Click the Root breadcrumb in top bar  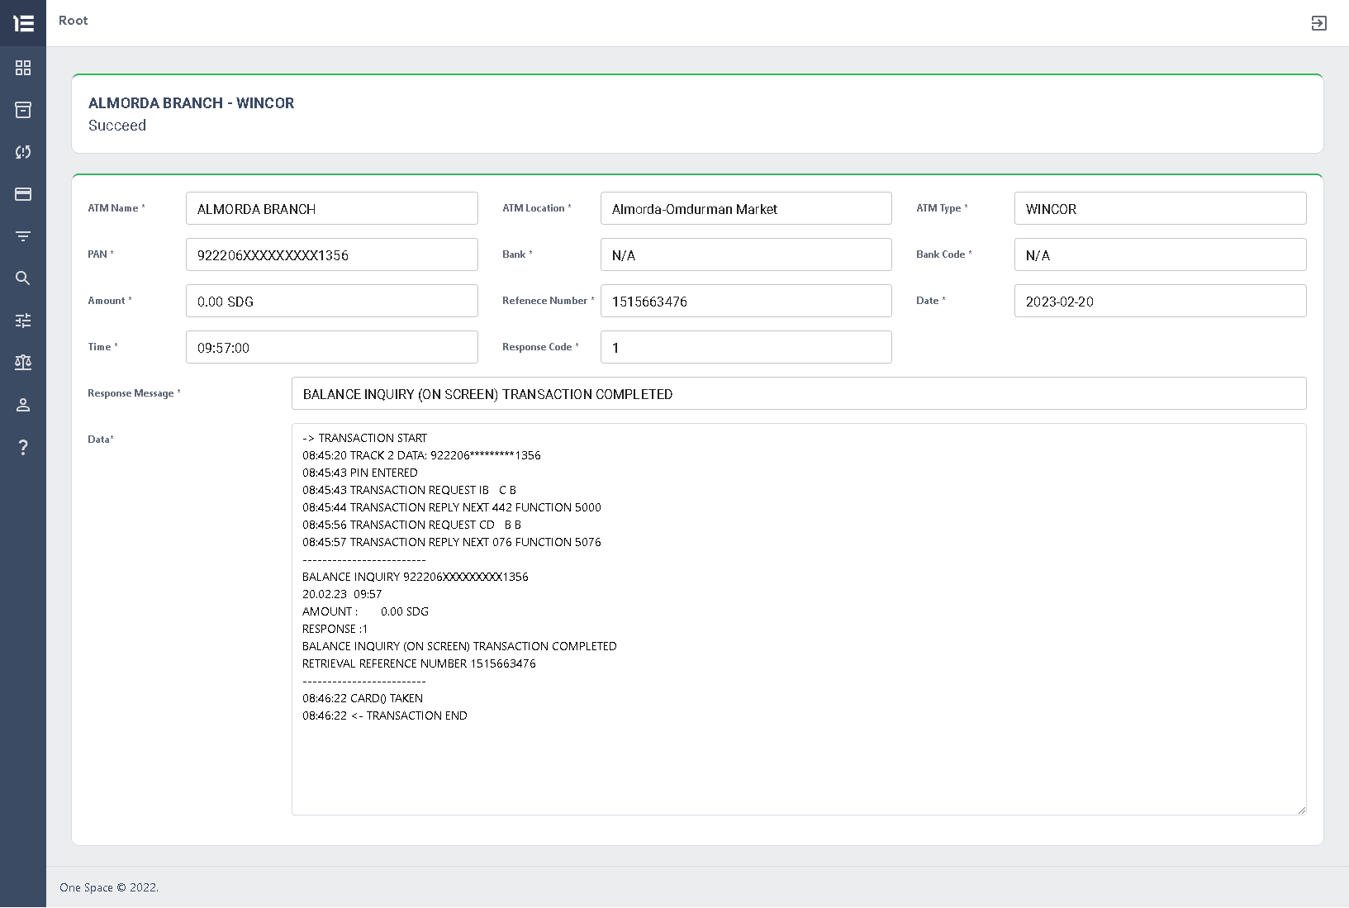coord(73,21)
